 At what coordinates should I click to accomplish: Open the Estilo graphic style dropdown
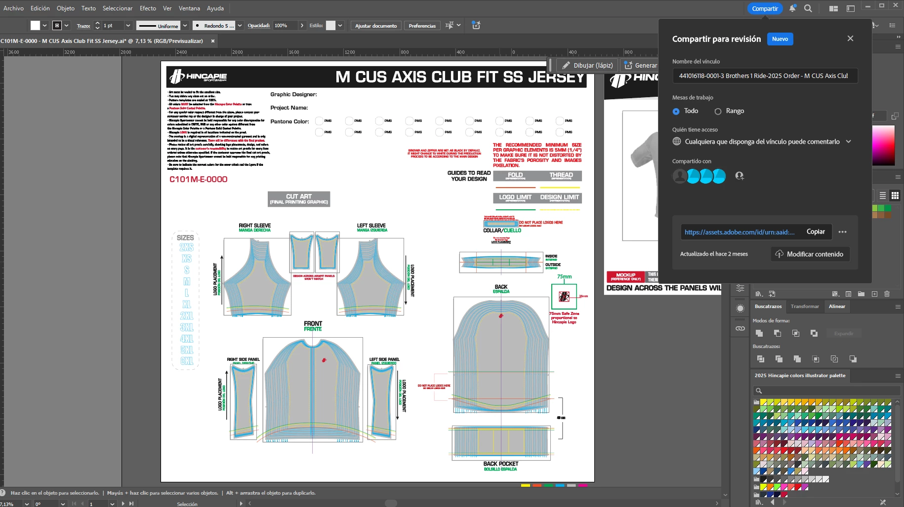[x=340, y=26]
